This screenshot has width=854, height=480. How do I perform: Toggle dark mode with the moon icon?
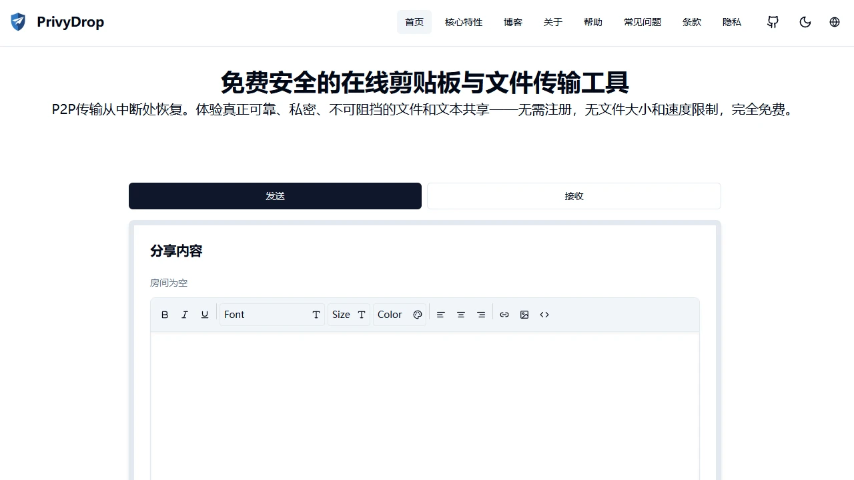click(x=805, y=22)
